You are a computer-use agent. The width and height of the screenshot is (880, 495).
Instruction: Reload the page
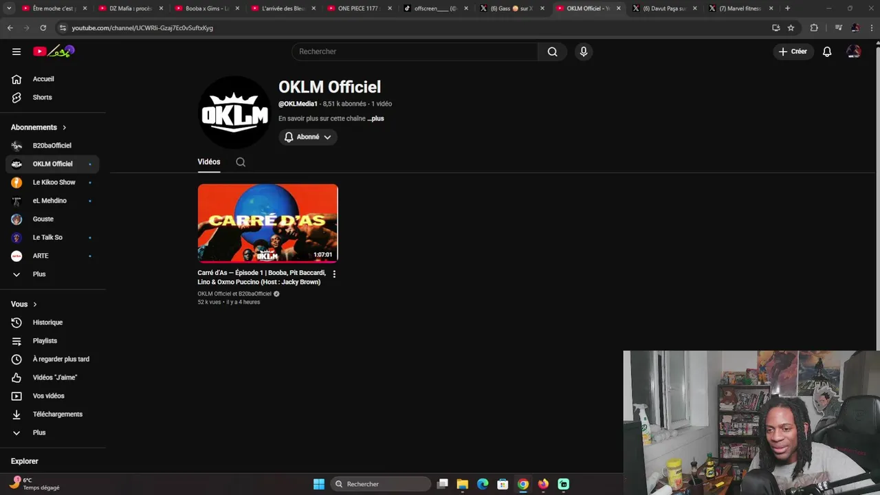43,28
